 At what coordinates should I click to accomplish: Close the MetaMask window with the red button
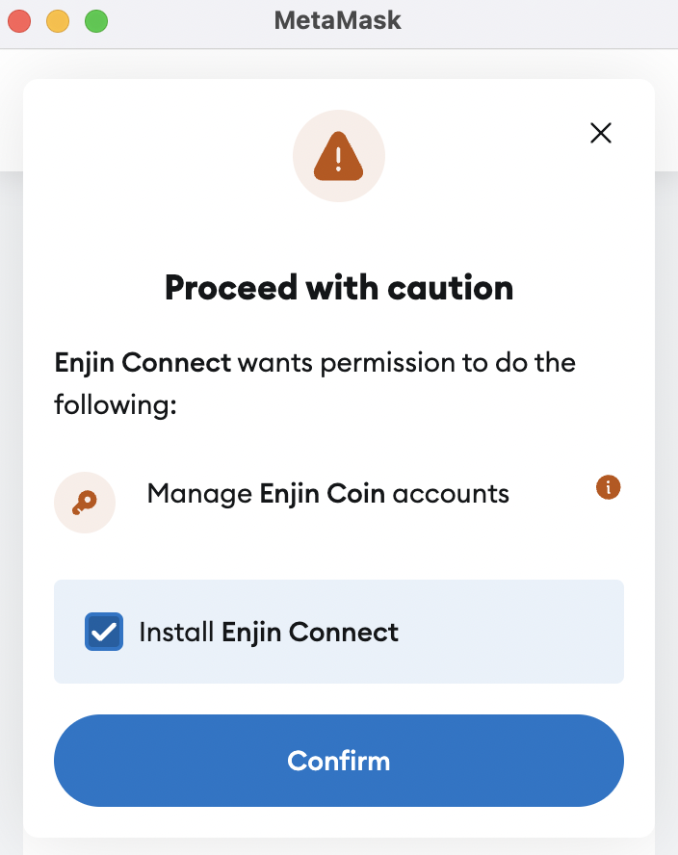click(x=19, y=21)
